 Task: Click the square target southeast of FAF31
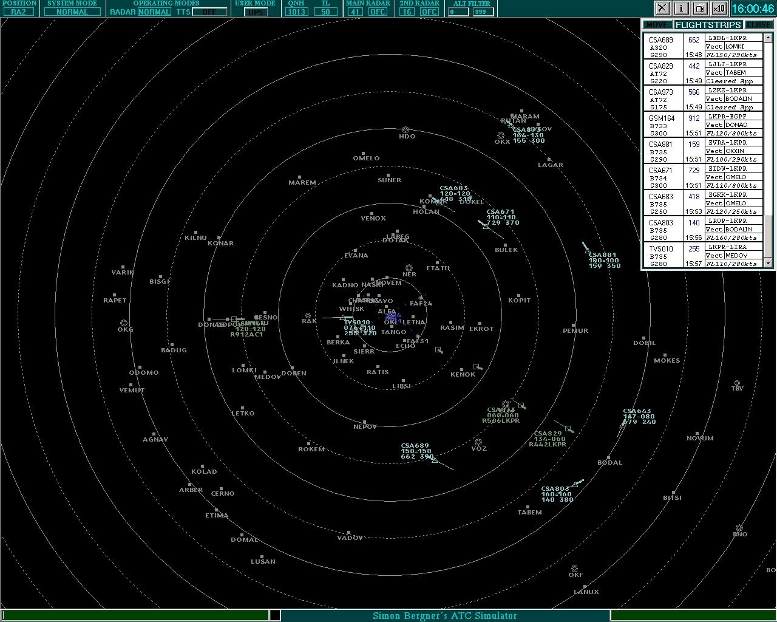pyautogui.click(x=438, y=349)
